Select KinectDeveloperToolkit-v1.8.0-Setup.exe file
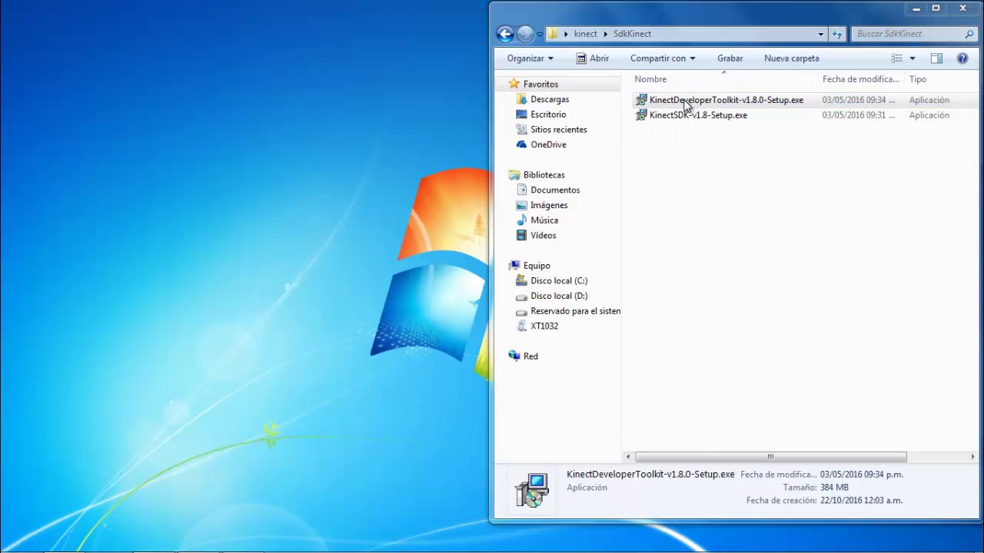Screen dimensions: 984x553 point(726,100)
